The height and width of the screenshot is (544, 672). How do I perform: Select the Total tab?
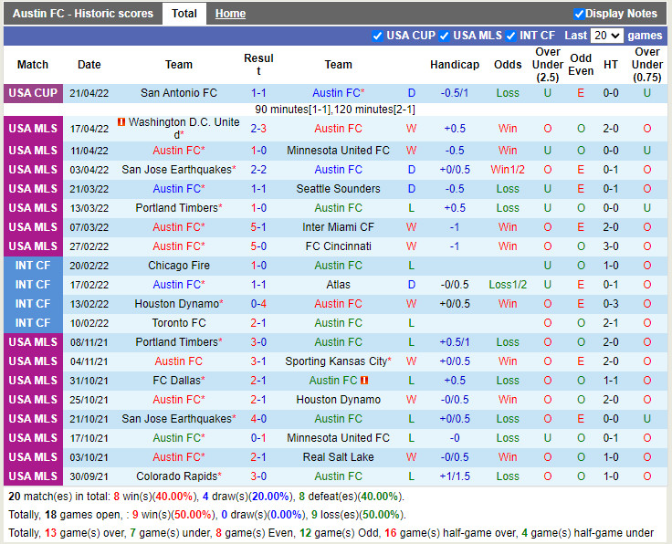tap(184, 14)
